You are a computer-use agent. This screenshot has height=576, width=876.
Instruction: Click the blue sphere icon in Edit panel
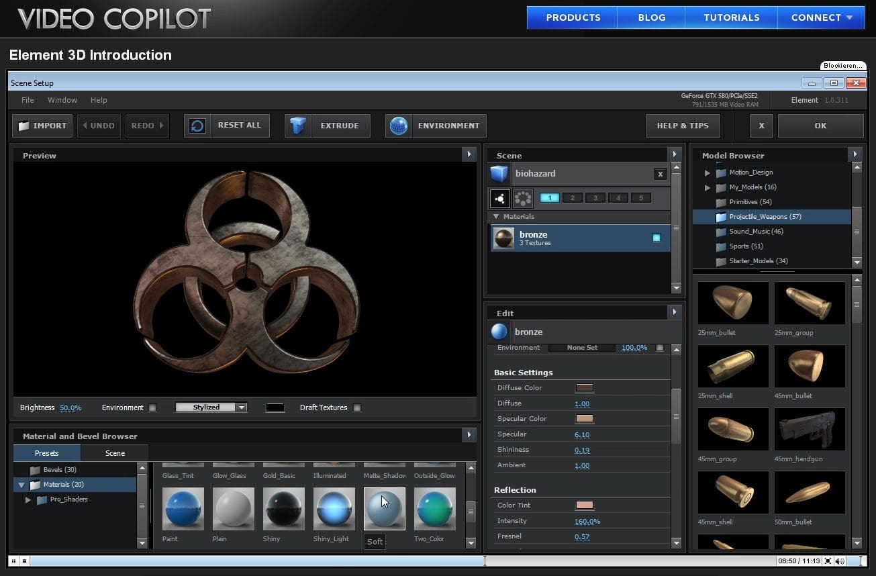click(499, 332)
